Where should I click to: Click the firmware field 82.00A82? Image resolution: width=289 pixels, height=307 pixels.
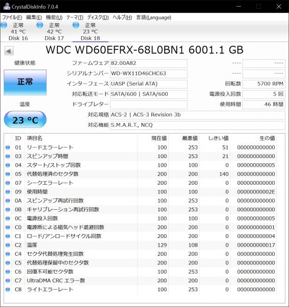click(149, 63)
